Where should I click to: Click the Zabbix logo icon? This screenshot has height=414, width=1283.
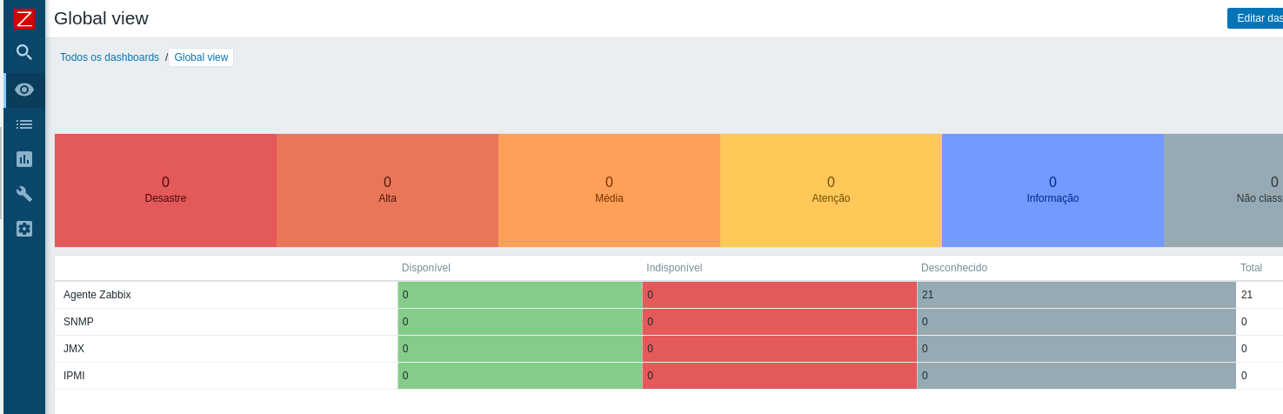point(24,18)
